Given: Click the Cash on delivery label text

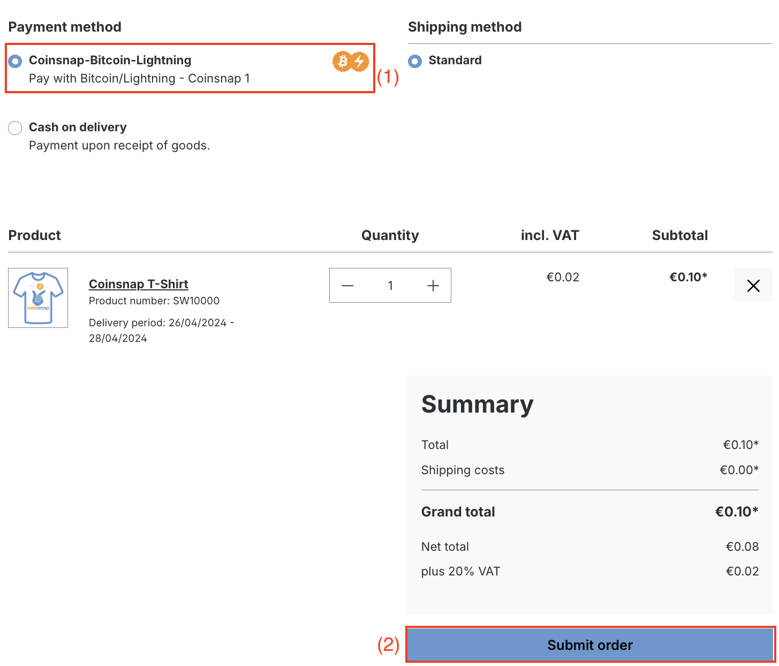Looking at the screenshot, I should pyautogui.click(x=78, y=128).
